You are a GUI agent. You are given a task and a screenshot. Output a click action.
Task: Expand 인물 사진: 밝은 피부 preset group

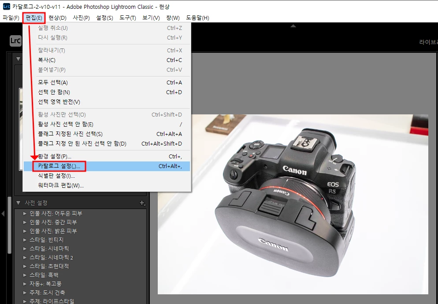tap(25, 231)
